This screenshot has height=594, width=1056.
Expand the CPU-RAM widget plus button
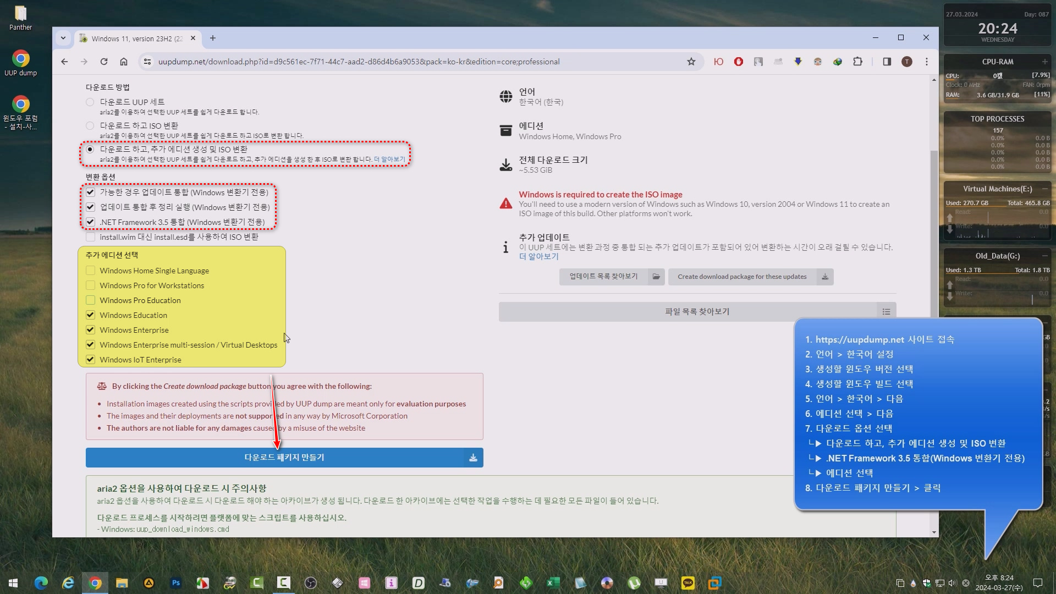point(1044,62)
